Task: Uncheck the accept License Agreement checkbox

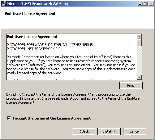Action: click(9, 118)
